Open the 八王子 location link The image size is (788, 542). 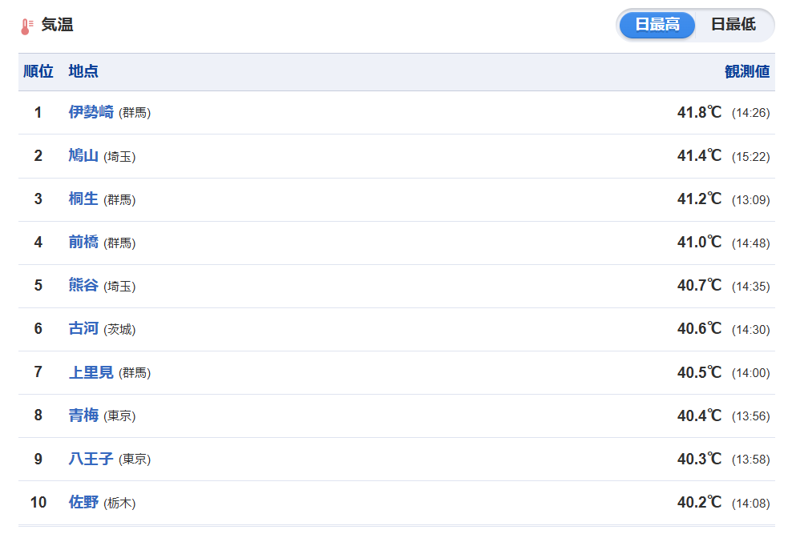click(x=91, y=459)
